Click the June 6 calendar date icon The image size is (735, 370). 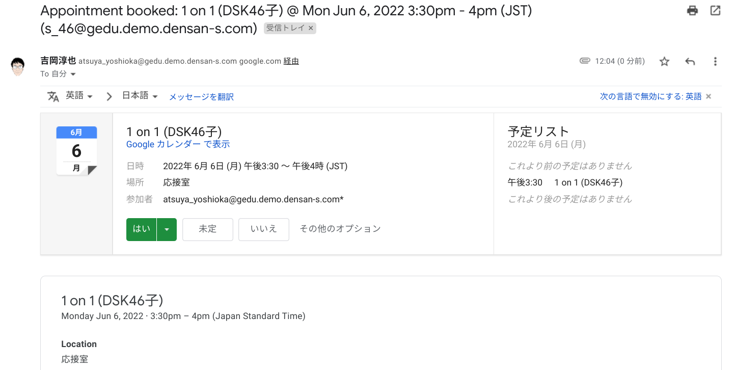point(76,151)
